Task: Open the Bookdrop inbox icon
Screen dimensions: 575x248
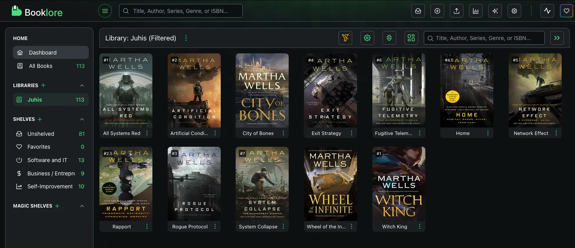Action: point(418,11)
